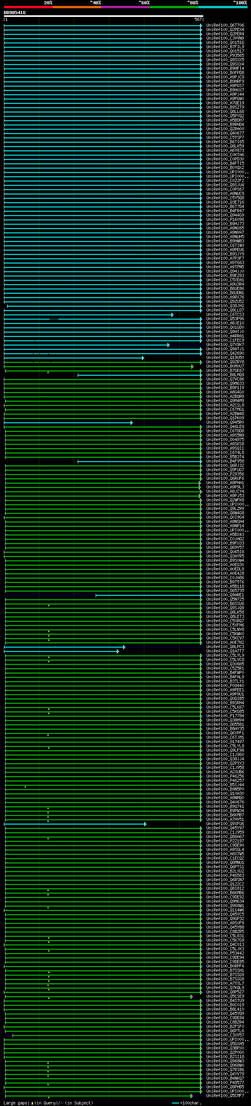Click the query end position 567
The height and width of the screenshot is (1106, 251).
tap(198, 20)
